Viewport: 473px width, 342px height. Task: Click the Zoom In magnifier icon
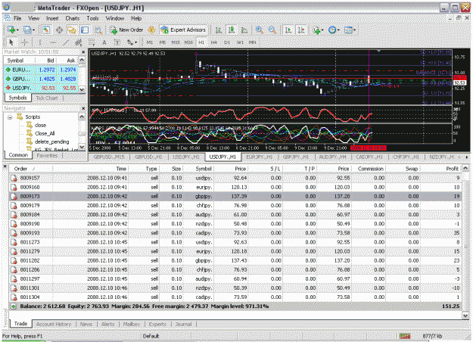(259, 30)
